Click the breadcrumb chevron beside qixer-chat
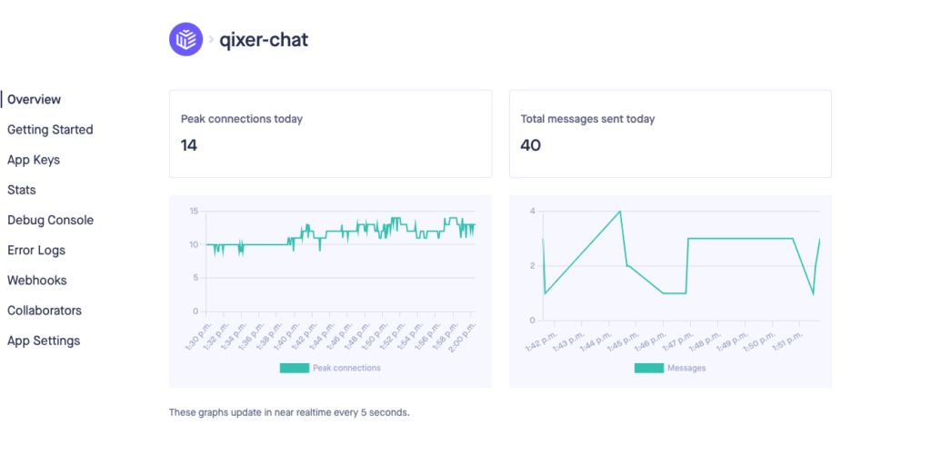 pyautogui.click(x=211, y=40)
